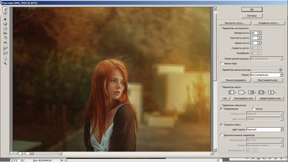Click fourth mask icon, Intersect with Selection
The image size is (288, 162).
[261, 93]
